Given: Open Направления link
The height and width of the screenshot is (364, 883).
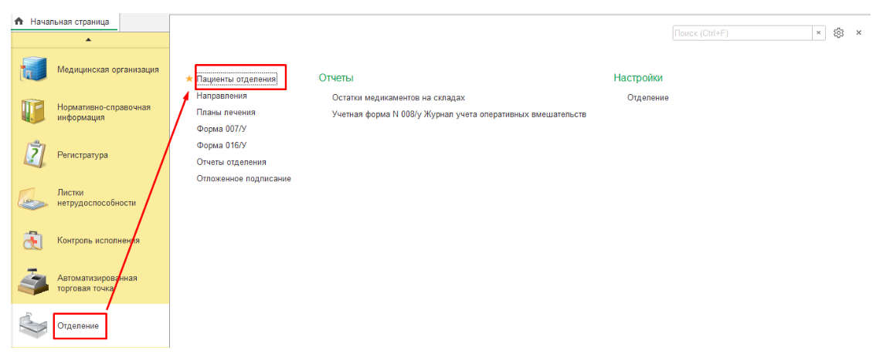Looking at the screenshot, I should point(222,96).
